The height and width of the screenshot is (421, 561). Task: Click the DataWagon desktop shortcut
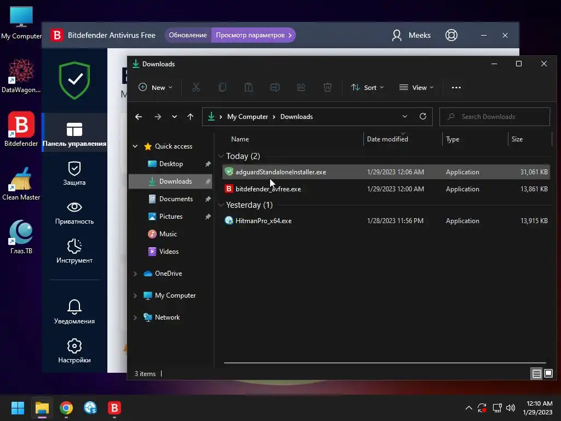click(x=21, y=76)
